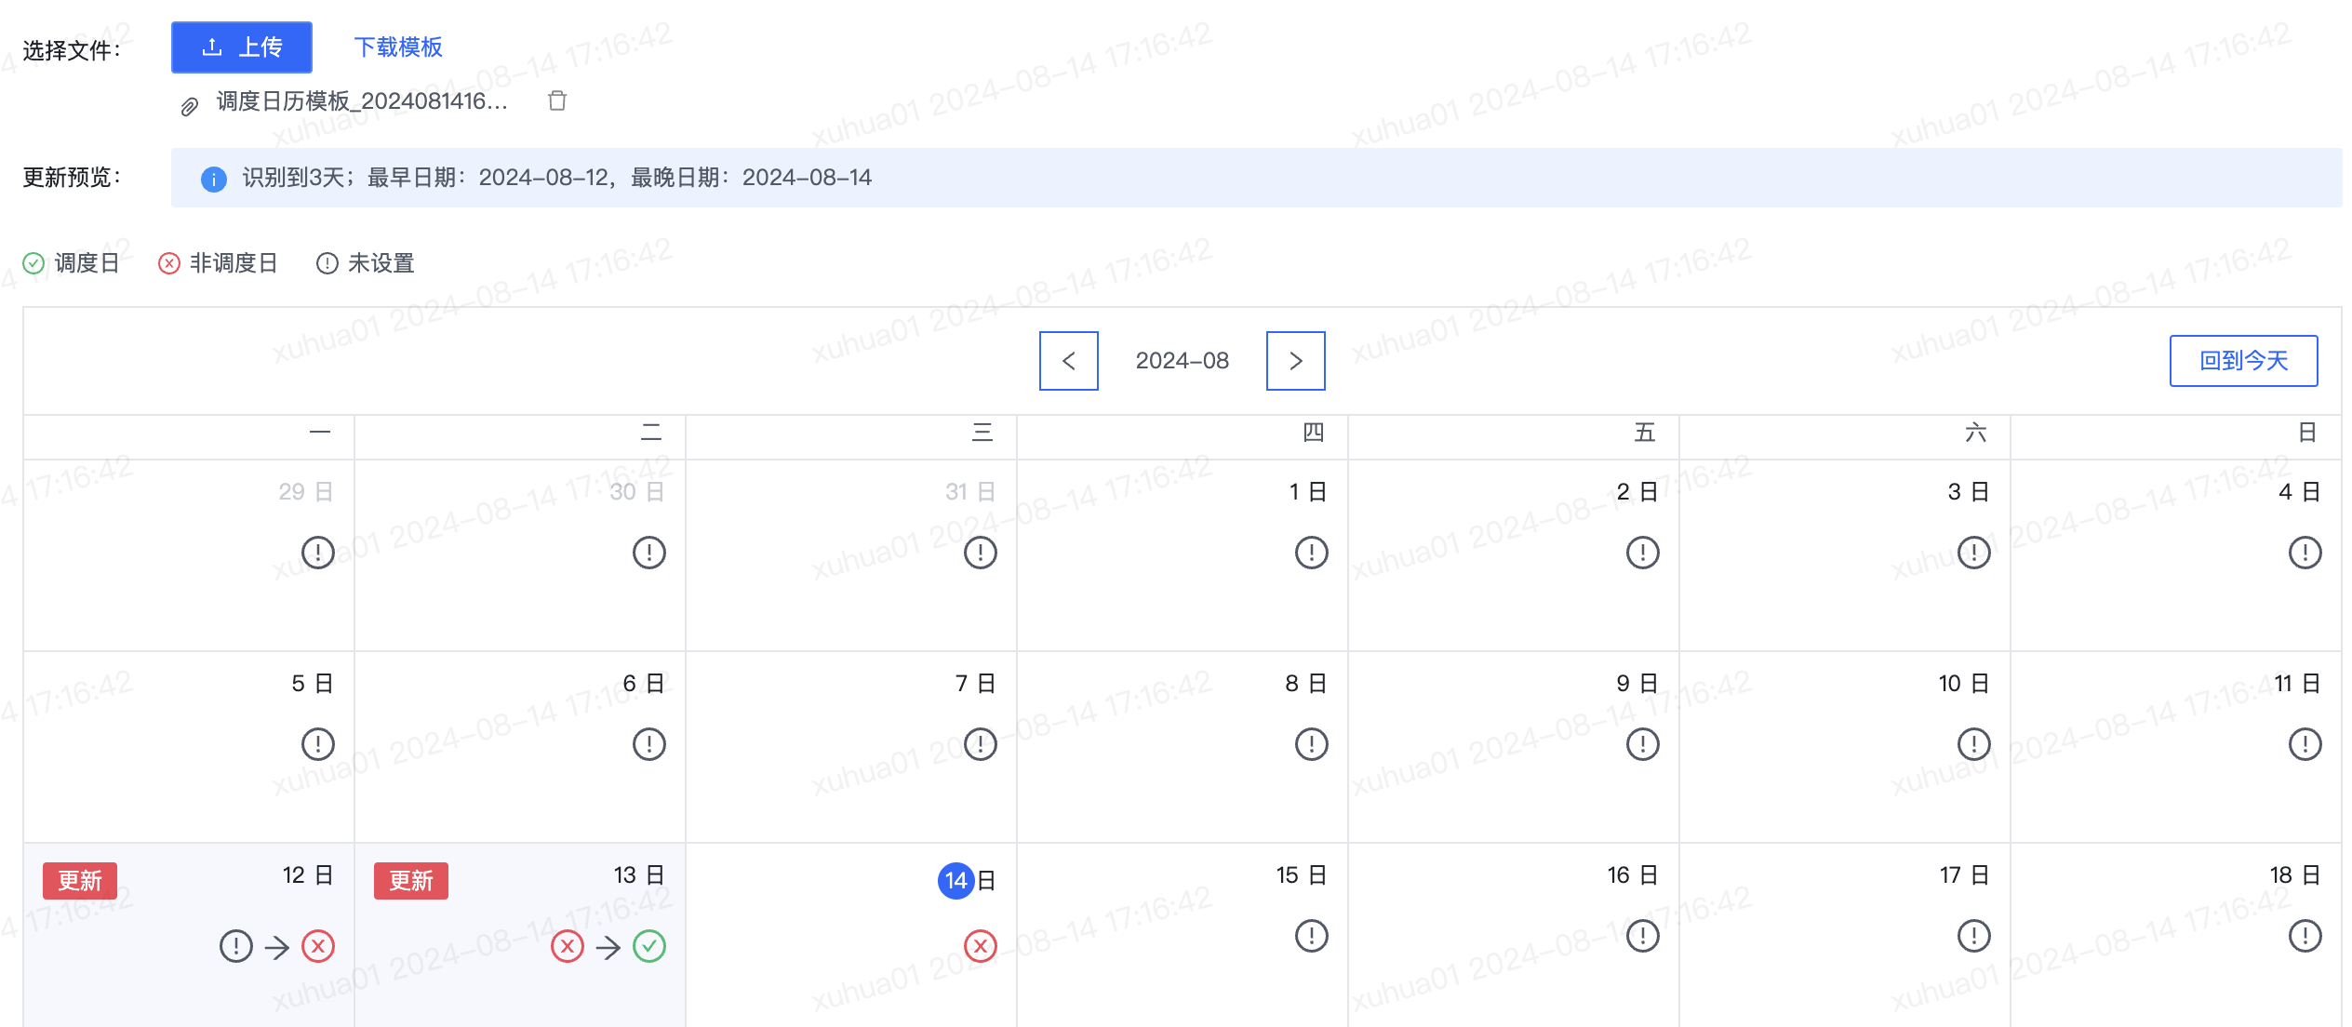Click the red non-schedule icon on the 14th

[980, 946]
